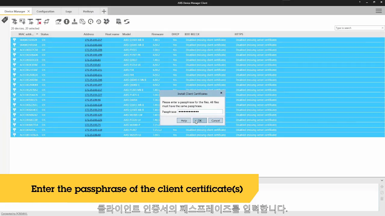Click the export device list icon
Viewport: 385px width, 216px height.
[119, 22]
